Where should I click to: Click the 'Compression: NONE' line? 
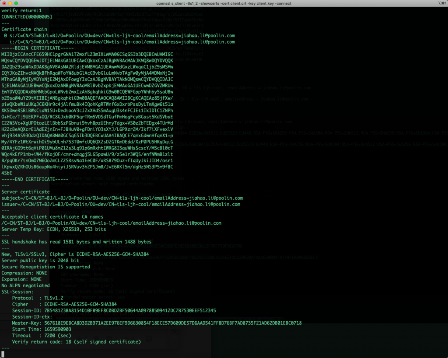(x=24, y=273)
